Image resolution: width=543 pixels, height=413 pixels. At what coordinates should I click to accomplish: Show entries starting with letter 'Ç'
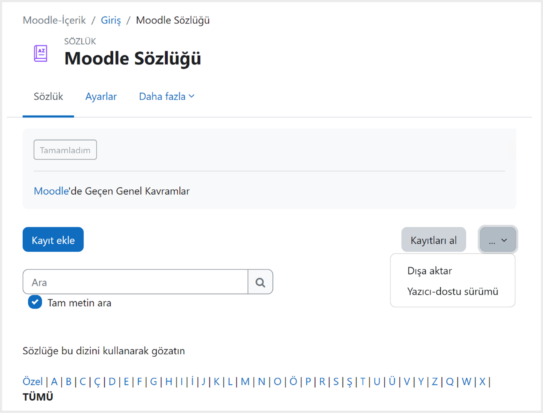(x=97, y=382)
